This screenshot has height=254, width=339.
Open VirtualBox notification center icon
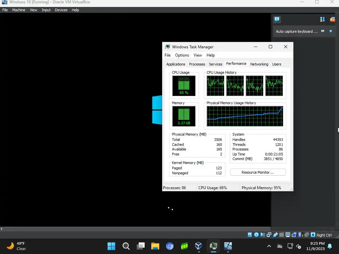277,20
